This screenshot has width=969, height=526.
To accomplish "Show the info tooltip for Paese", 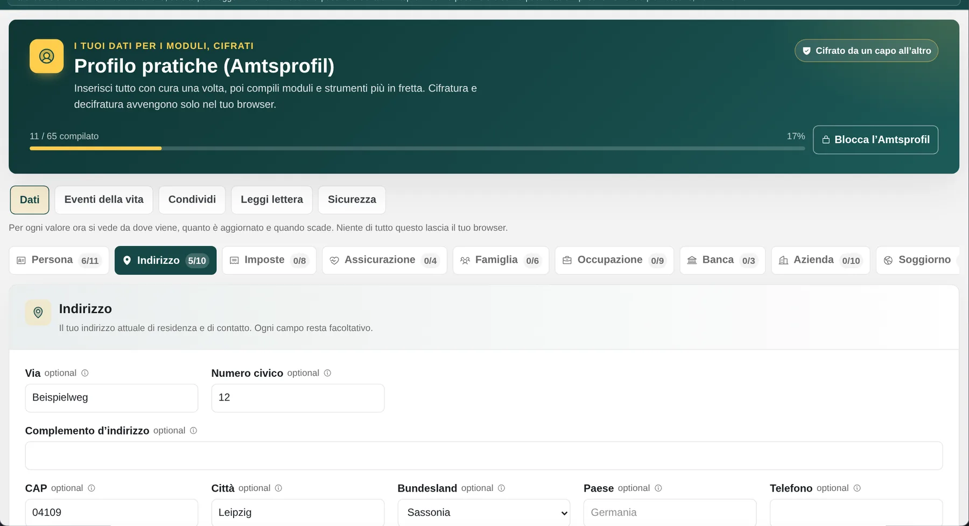I will (658, 488).
